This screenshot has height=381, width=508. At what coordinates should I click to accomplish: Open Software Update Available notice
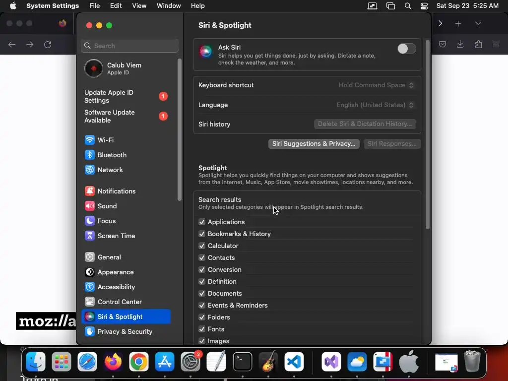tap(126, 116)
